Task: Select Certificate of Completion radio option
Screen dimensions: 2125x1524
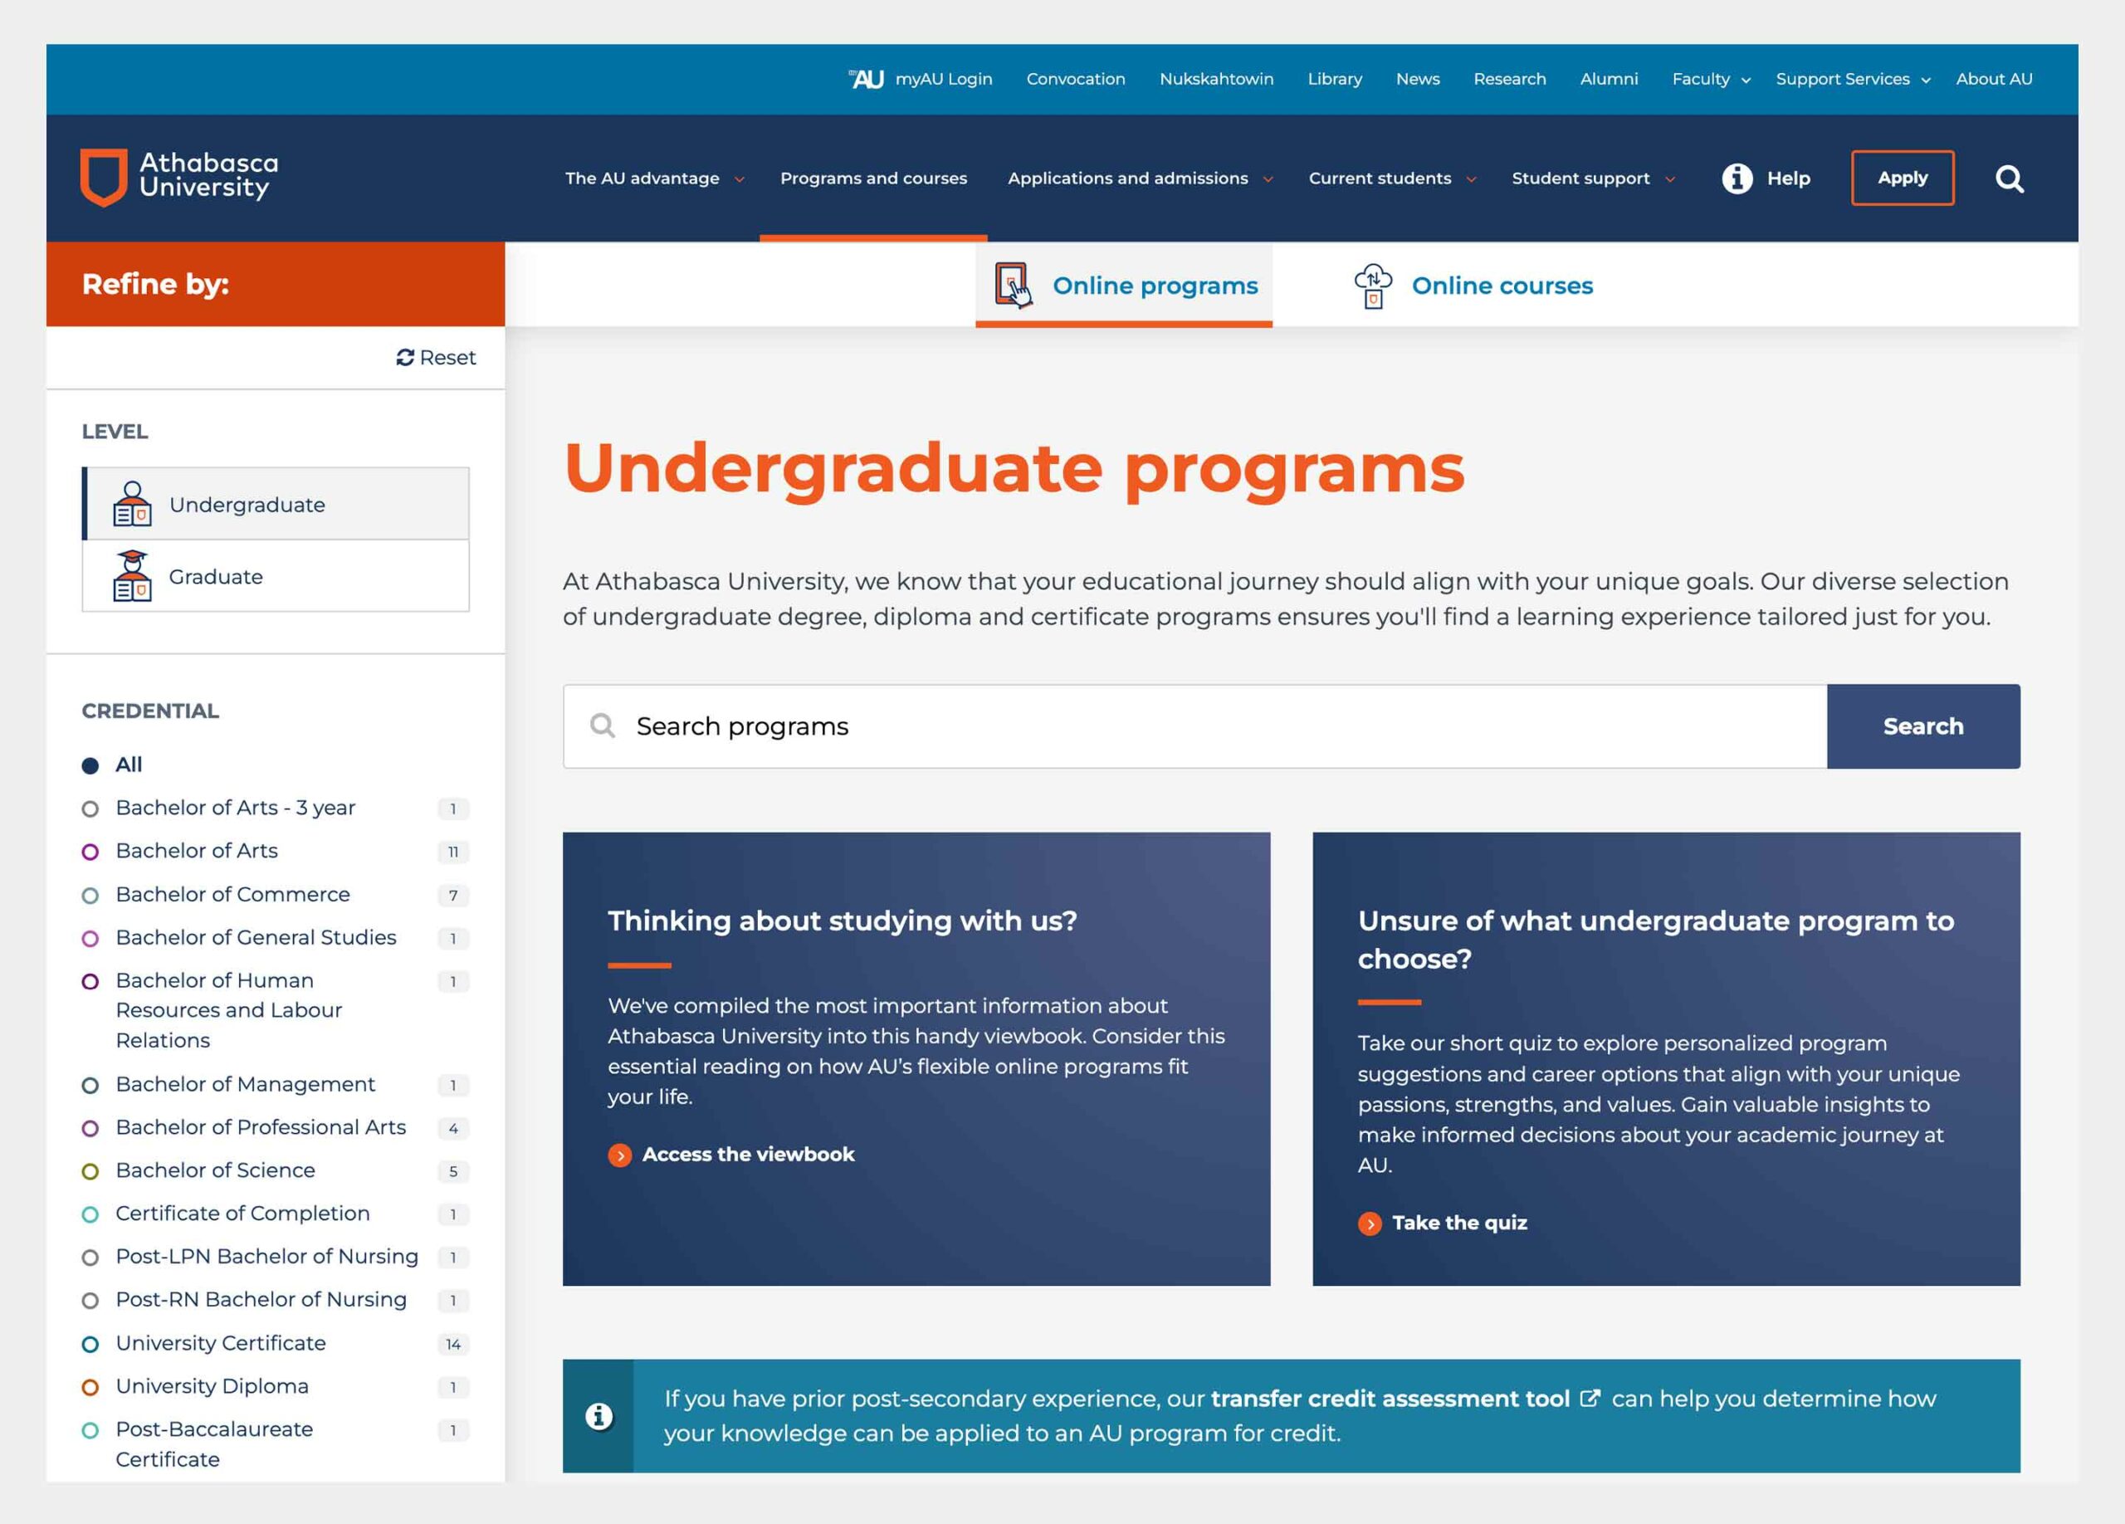Action: (90, 1215)
